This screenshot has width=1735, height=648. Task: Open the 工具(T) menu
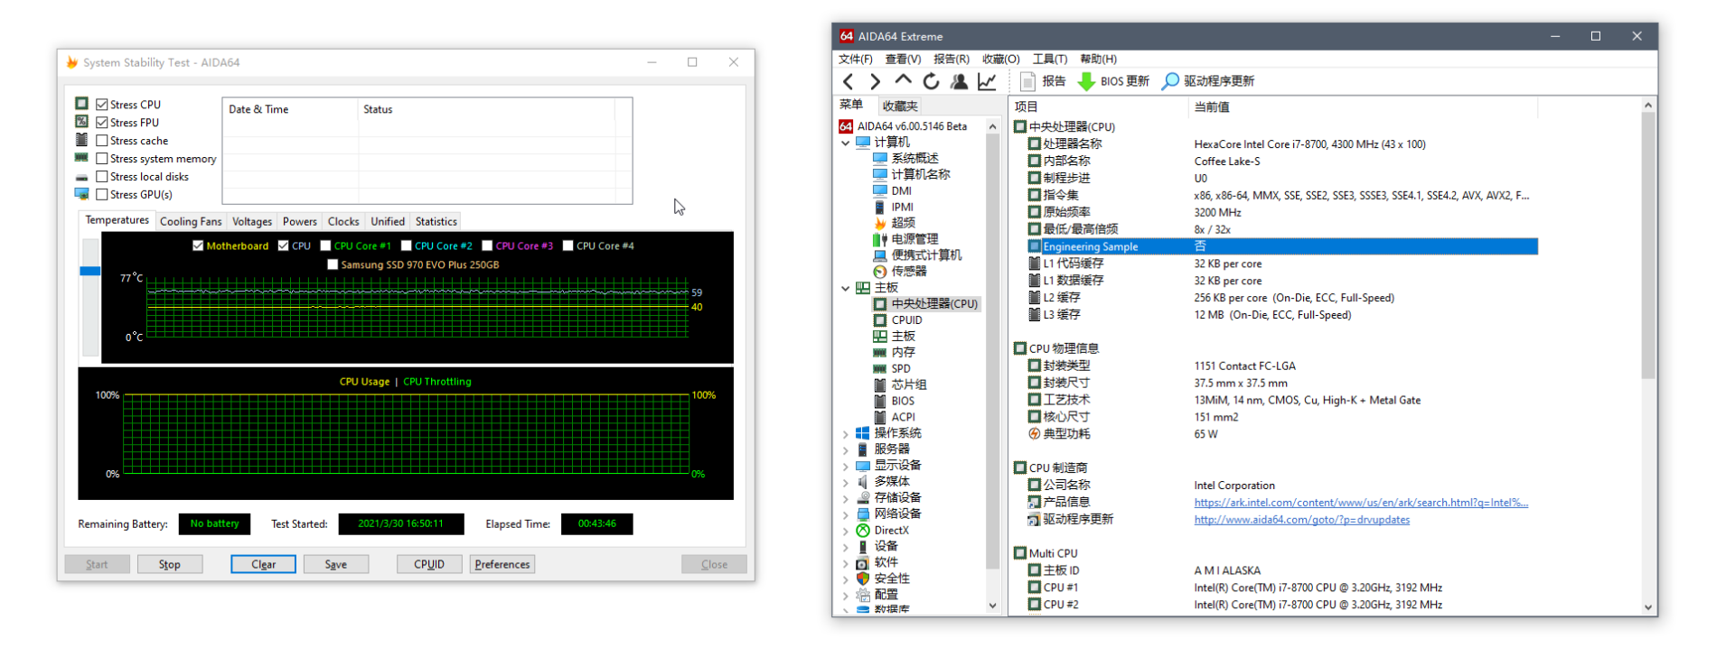pos(1050,59)
